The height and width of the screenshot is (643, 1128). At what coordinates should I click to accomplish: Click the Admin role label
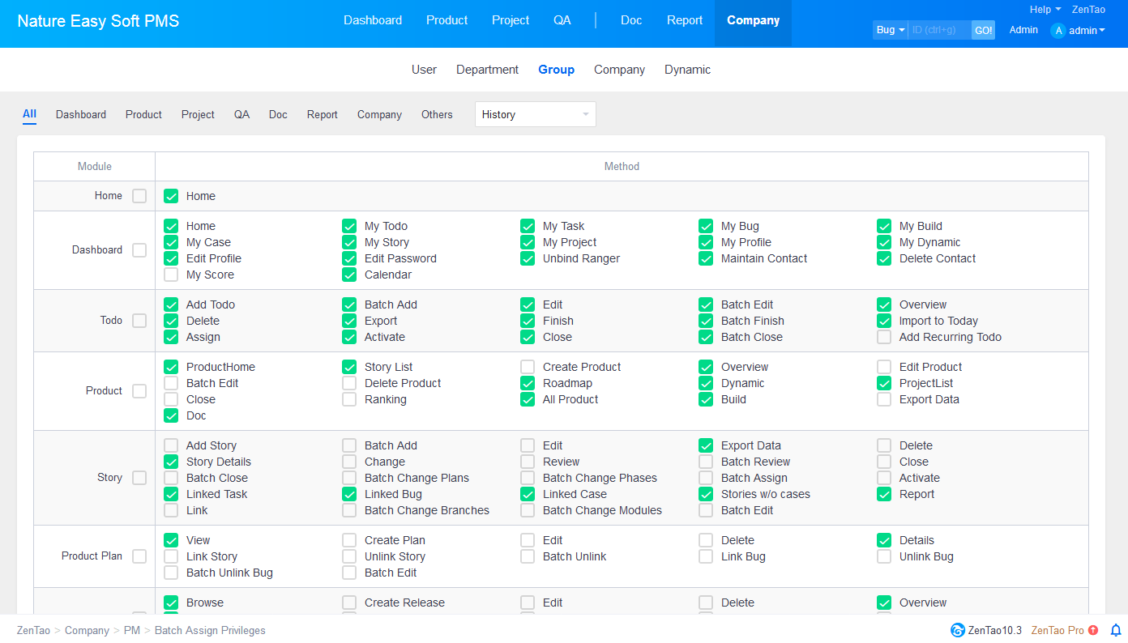(1023, 30)
